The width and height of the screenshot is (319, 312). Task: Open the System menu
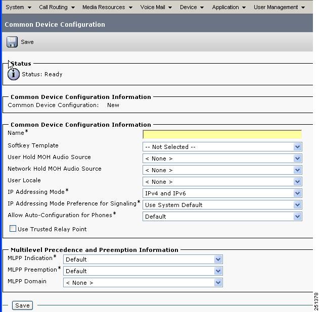click(x=18, y=7)
